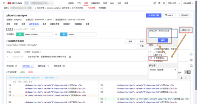Open the top navigation 设置 menu

[x=126, y=3]
